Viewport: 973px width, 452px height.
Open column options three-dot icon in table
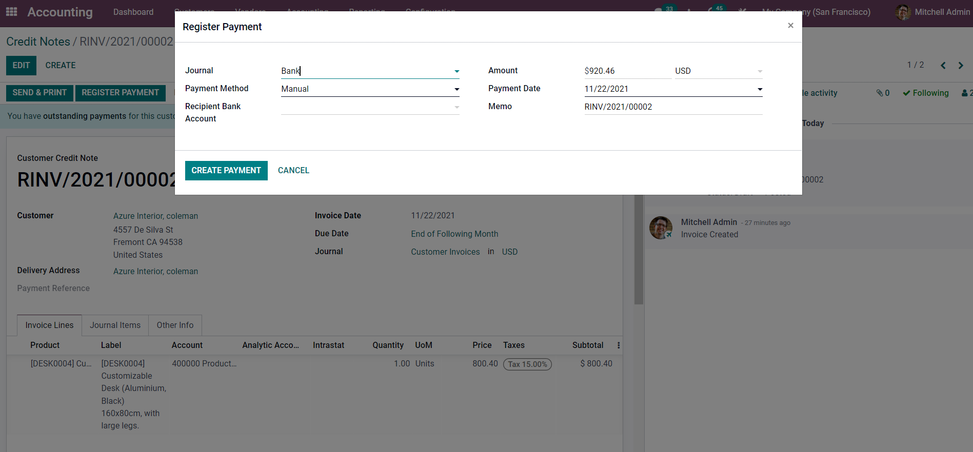[619, 345]
